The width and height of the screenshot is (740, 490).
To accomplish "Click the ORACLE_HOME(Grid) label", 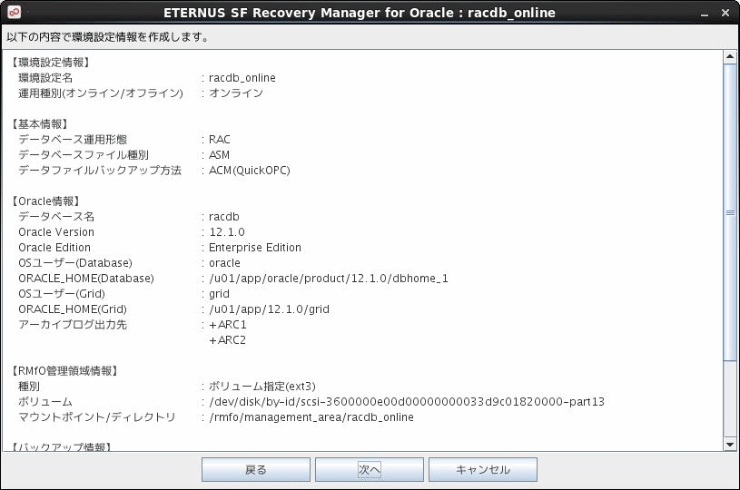I will tap(73, 309).
